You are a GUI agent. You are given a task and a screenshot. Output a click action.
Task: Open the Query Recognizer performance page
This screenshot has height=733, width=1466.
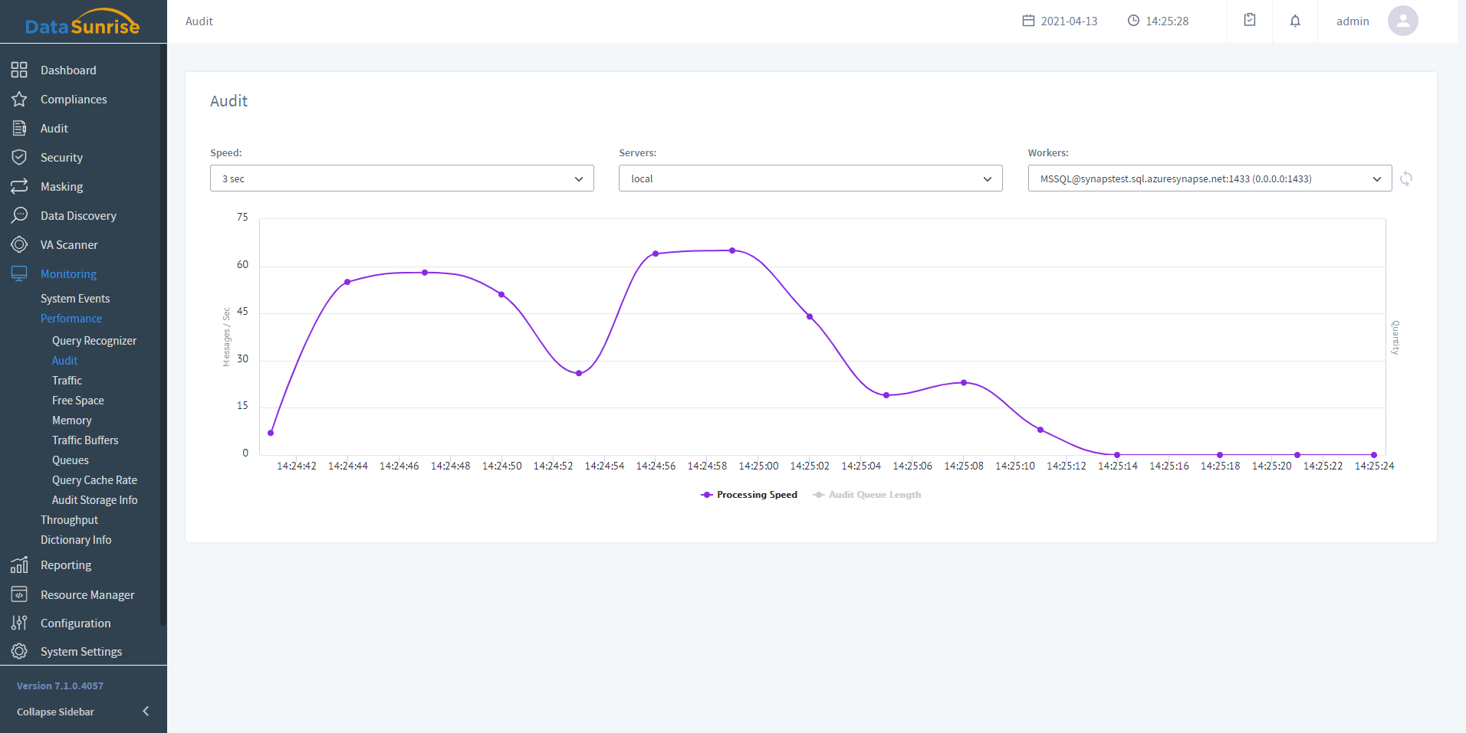click(94, 341)
